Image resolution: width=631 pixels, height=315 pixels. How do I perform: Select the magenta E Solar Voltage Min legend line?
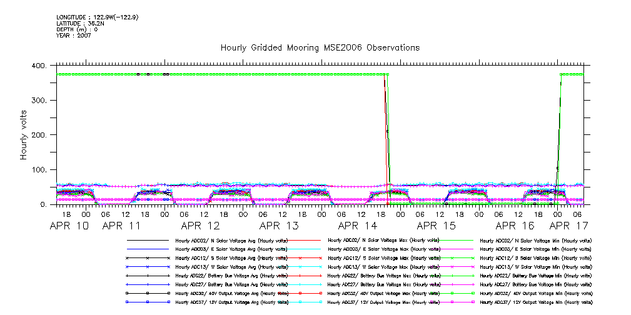coord(452,249)
